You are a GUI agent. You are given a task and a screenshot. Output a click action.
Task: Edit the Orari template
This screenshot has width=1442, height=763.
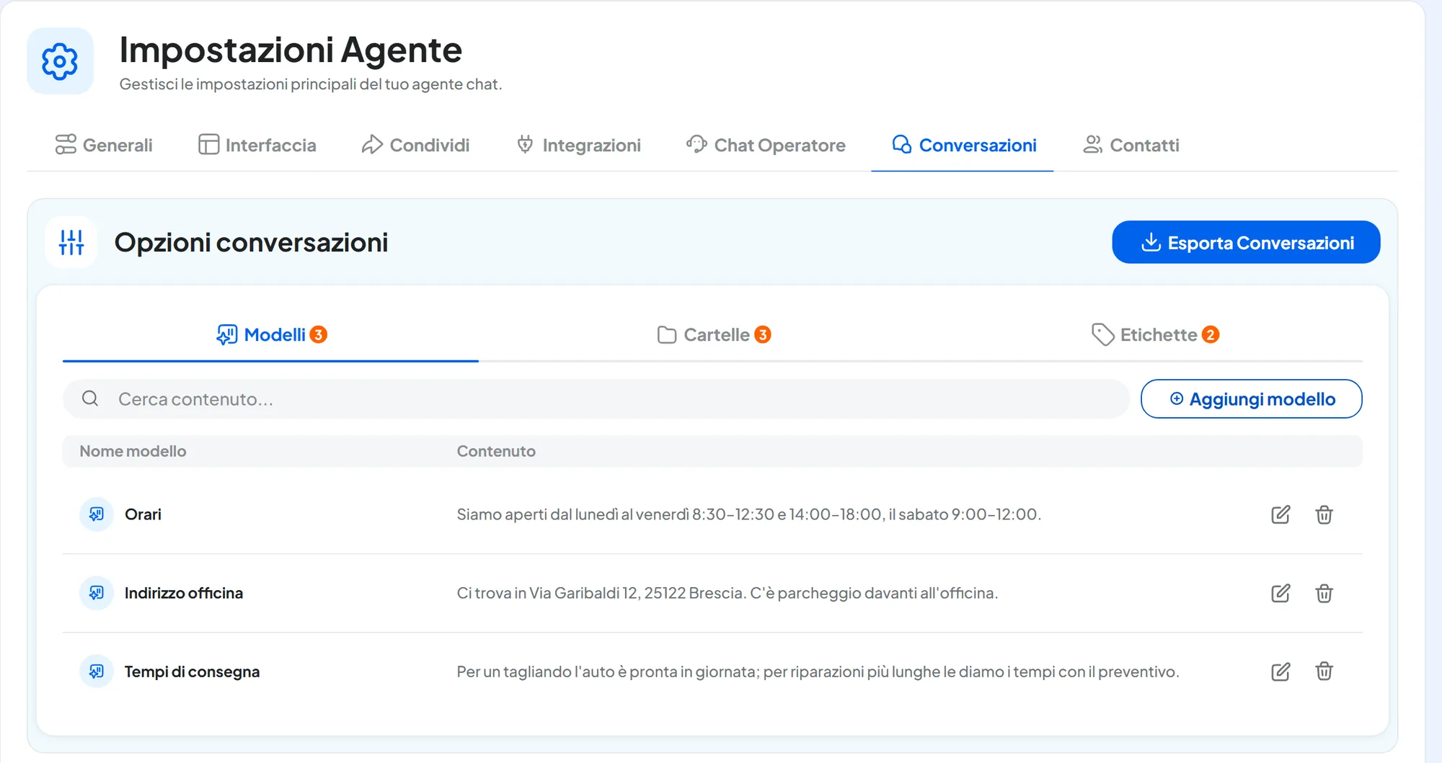[1280, 514]
